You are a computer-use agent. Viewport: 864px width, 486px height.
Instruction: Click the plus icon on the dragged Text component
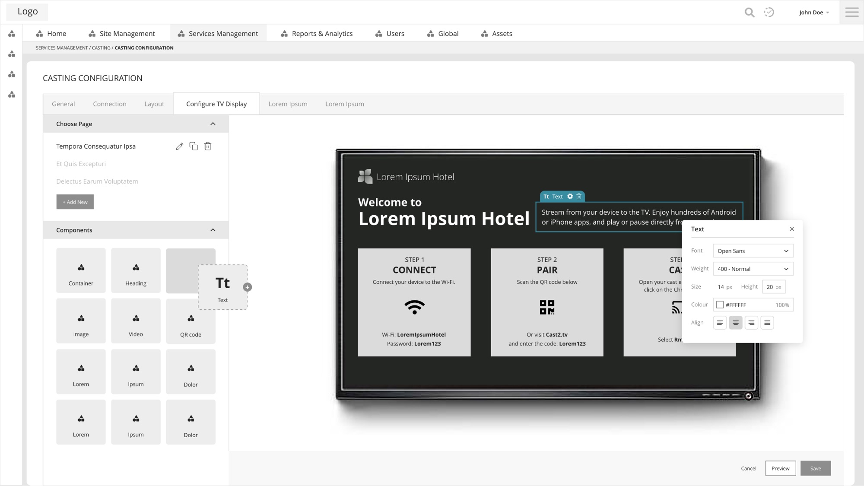(248, 287)
